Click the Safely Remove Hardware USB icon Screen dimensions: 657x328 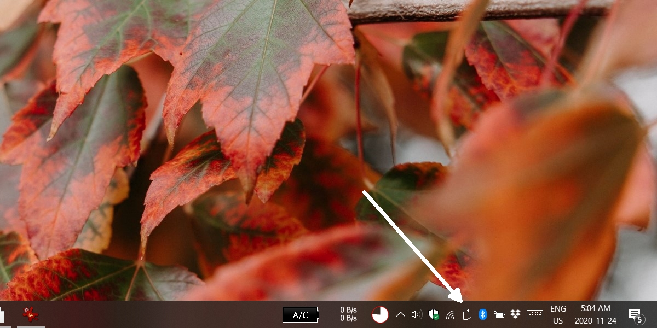coord(466,314)
